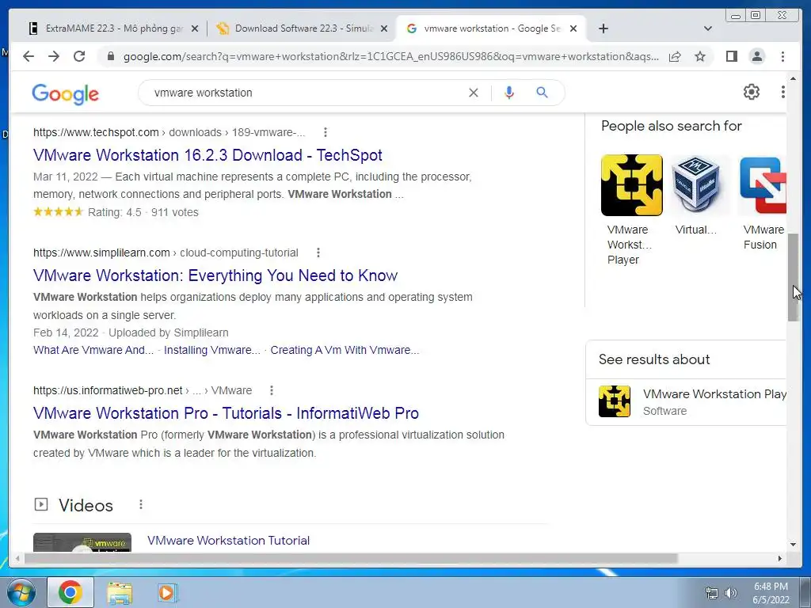Open Chrome's three-dot menu

tap(782, 56)
